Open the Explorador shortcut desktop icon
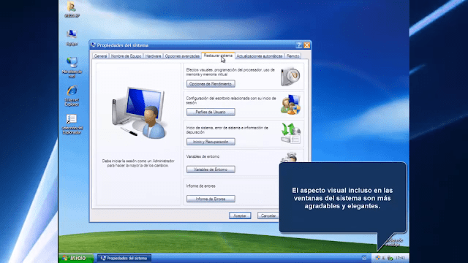The width and height of the screenshot is (468, 263). tap(72, 124)
